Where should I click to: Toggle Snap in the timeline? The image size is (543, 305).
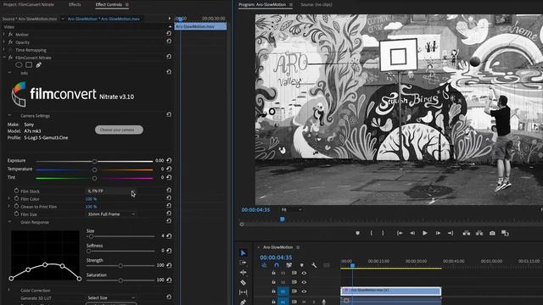[277, 265]
